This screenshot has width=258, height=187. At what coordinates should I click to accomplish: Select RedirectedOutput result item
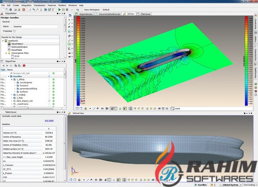[x=19, y=47]
